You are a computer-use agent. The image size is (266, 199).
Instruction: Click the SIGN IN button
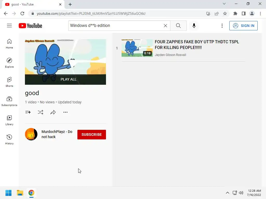coord(243,26)
